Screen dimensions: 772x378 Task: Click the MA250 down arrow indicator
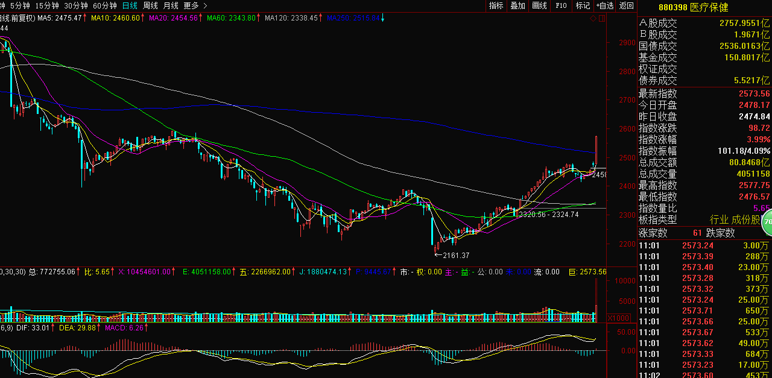point(382,18)
